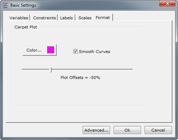Open the Advanced... settings dialog
Screen dimensions: 178x140
click(x=96, y=130)
